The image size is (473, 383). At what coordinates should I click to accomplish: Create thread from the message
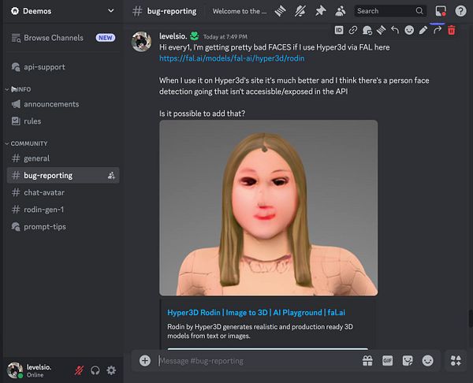click(x=381, y=30)
